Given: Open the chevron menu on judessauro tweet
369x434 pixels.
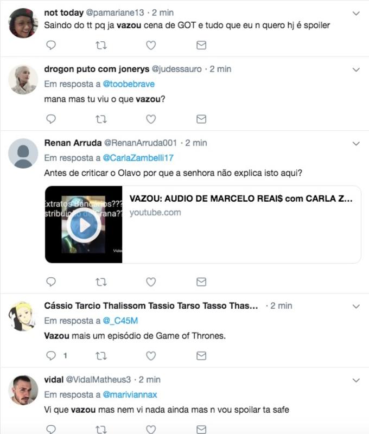Looking at the screenshot, I should 356,70.
